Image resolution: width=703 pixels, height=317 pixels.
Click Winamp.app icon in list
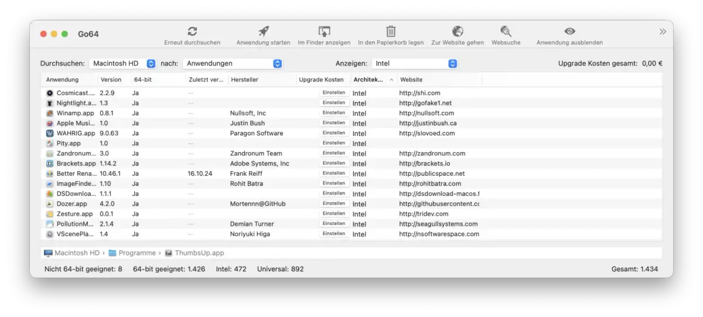click(50, 113)
